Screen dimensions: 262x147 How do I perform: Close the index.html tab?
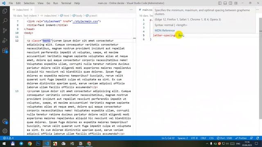32,10
